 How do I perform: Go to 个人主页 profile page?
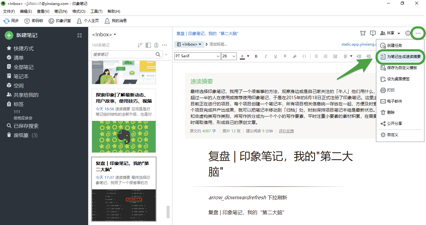pos(88,21)
